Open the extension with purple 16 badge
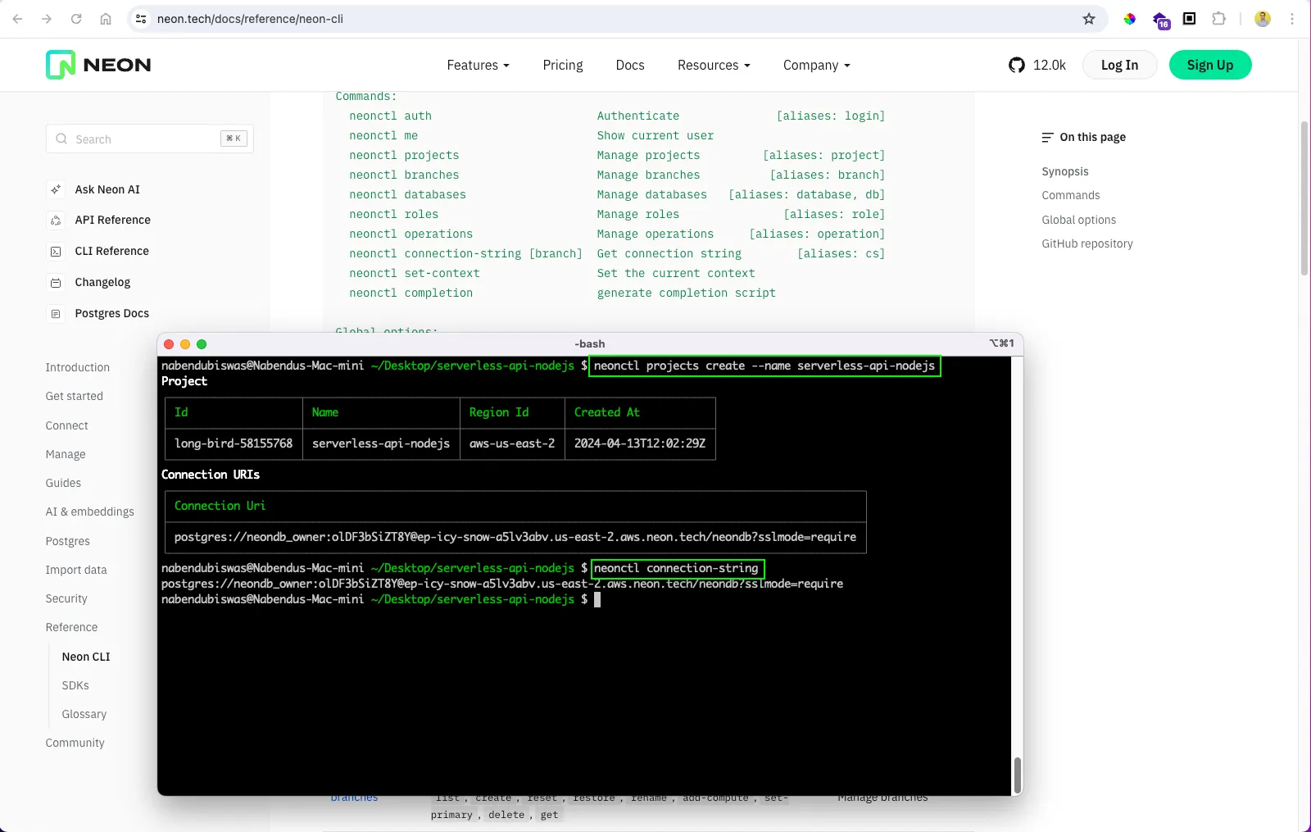The image size is (1311, 832). 1160,20
